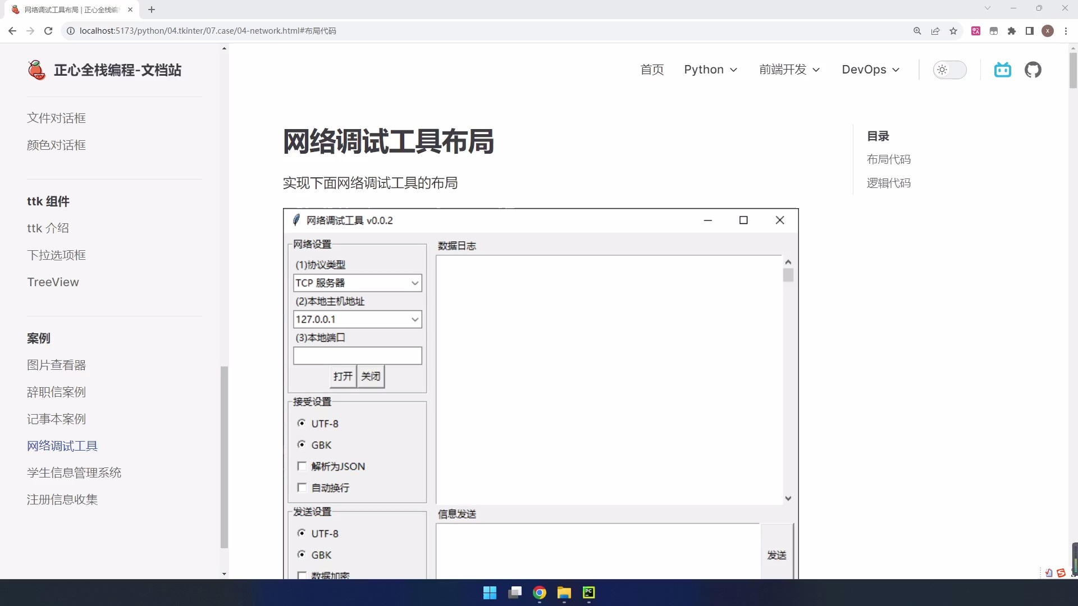This screenshot has width=1078, height=606.
Task: Enable the 自动换行 checkbox
Action: tap(302, 487)
